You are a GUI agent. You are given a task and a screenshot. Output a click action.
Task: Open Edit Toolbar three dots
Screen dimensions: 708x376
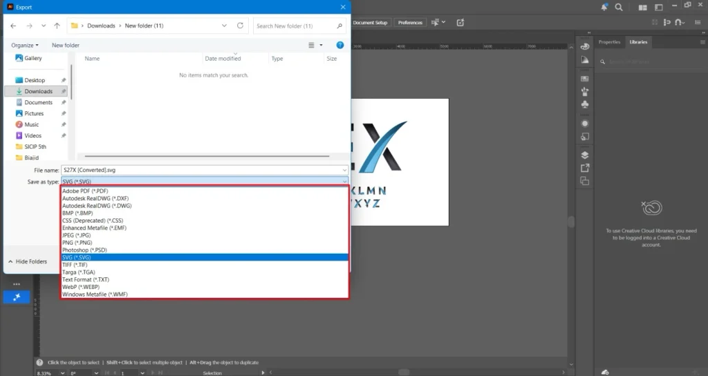[x=17, y=284]
